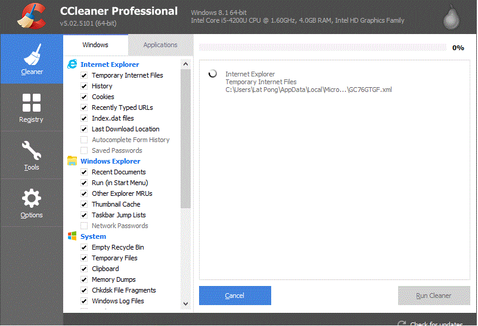
Task: Click the spinning progress indicator icon
Action: click(213, 73)
